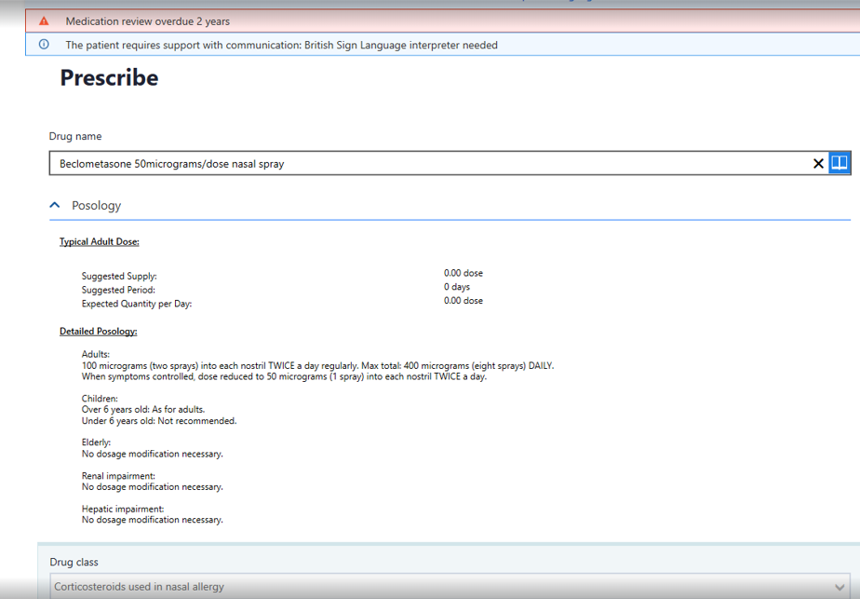The image size is (860, 599).
Task: Click the Posology section header label
Action: [97, 205]
